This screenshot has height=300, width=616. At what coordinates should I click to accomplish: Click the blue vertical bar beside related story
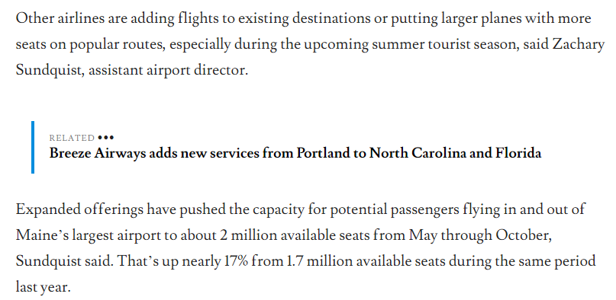(x=33, y=147)
